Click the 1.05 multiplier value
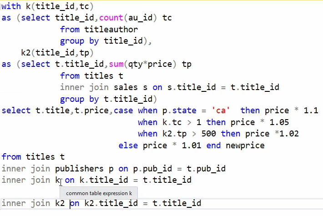 pos(279,122)
